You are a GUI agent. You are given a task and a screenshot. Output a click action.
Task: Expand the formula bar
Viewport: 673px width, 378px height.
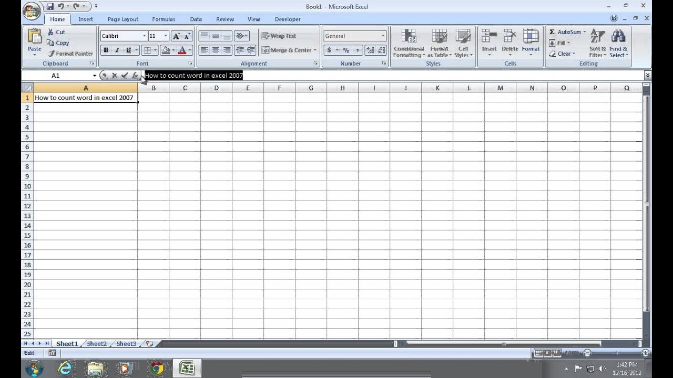pyautogui.click(x=647, y=76)
